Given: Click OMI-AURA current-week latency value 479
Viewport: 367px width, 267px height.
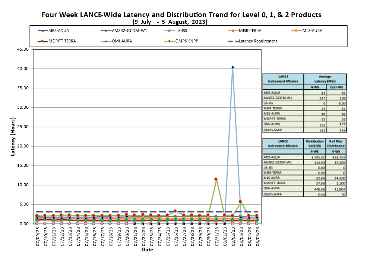Looking at the screenshot, I should tap(342, 124).
